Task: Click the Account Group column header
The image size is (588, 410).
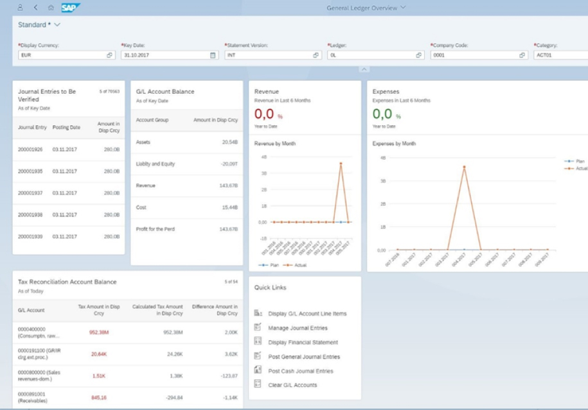Action: 152,120
